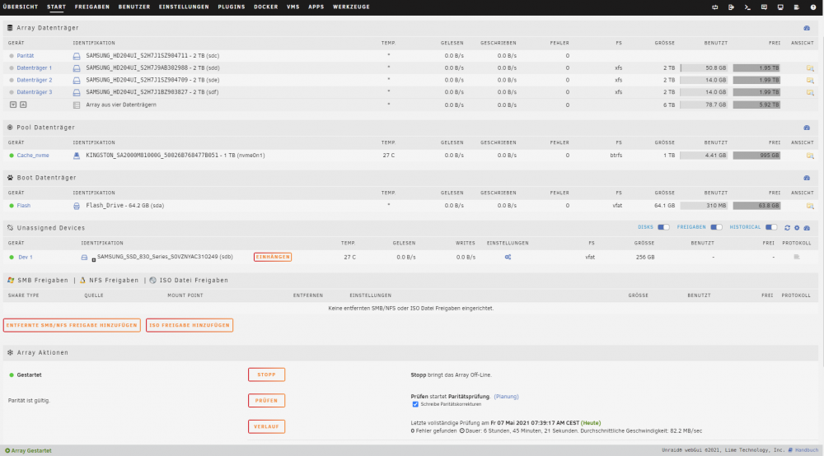Click the help question mark icon
This screenshot has width=824, height=456.
(x=813, y=7)
